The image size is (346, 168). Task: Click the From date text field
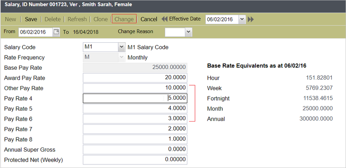point(36,32)
